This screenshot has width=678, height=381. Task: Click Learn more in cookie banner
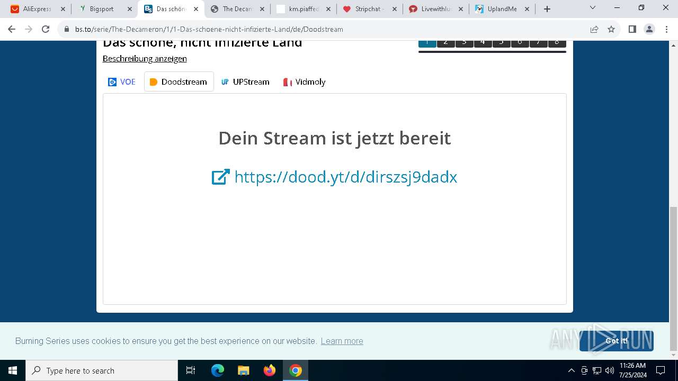(342, 341)
